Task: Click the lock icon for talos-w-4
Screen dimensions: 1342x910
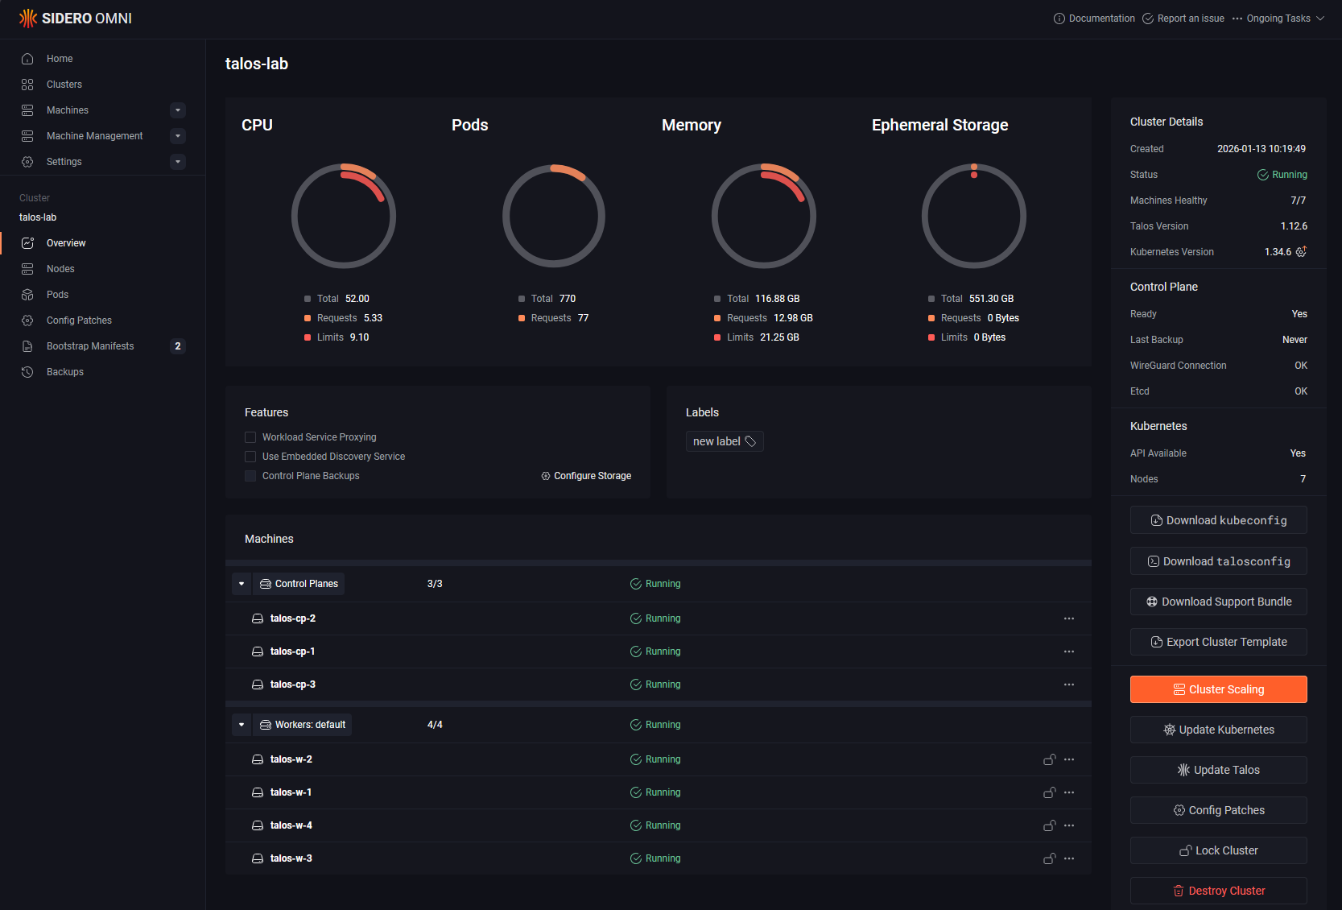Action: point(1050,825)
